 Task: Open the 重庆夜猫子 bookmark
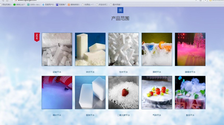pos(116,5)
